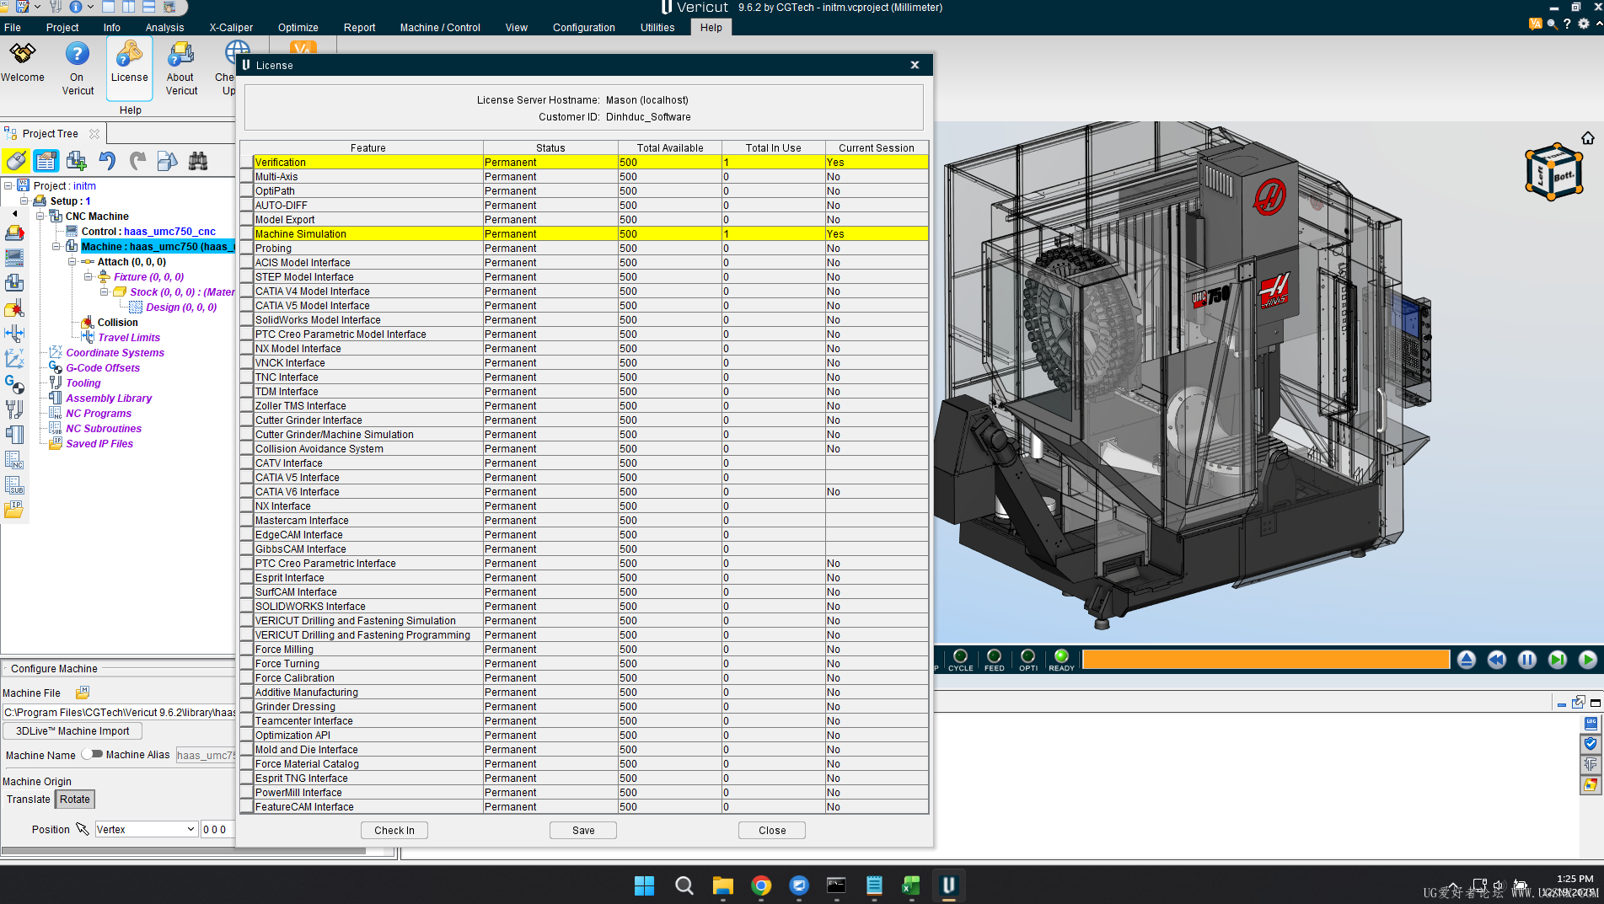Collapse the Machine haas_umc750 tree node
Viewport: 1604px width, 904px height.
(56, 247)
